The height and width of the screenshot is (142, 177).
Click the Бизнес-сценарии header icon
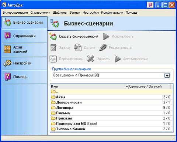pyautogui.click(x=55, y=23)
